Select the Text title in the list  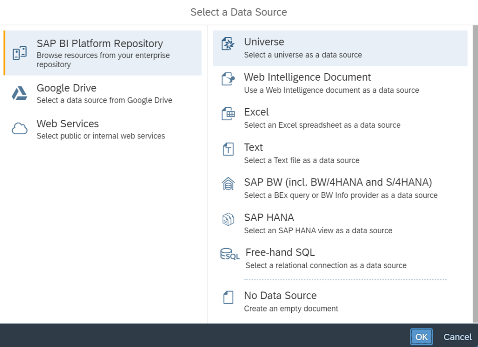coord(253,147)
